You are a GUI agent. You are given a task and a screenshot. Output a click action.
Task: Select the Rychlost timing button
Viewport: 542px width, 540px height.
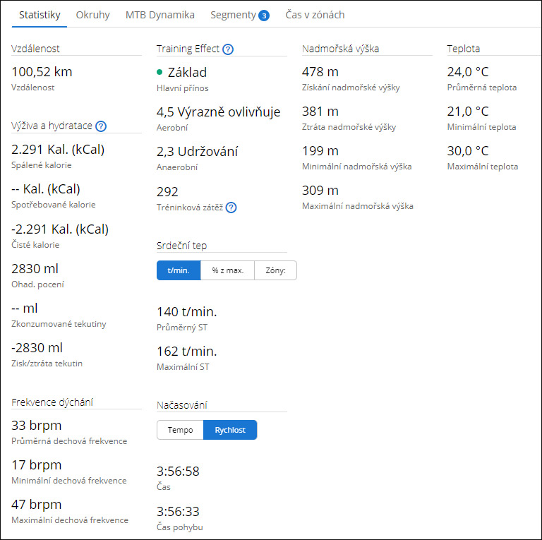[230, 430]
